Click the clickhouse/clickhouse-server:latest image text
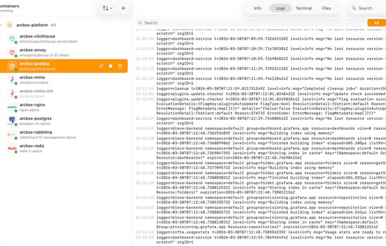Viewport: 386px width, 246px height. [49, 42]
